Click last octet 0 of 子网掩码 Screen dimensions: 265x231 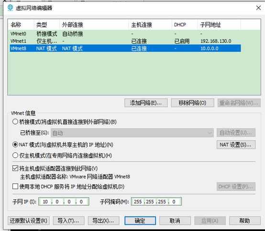click(x=174, y=202)
